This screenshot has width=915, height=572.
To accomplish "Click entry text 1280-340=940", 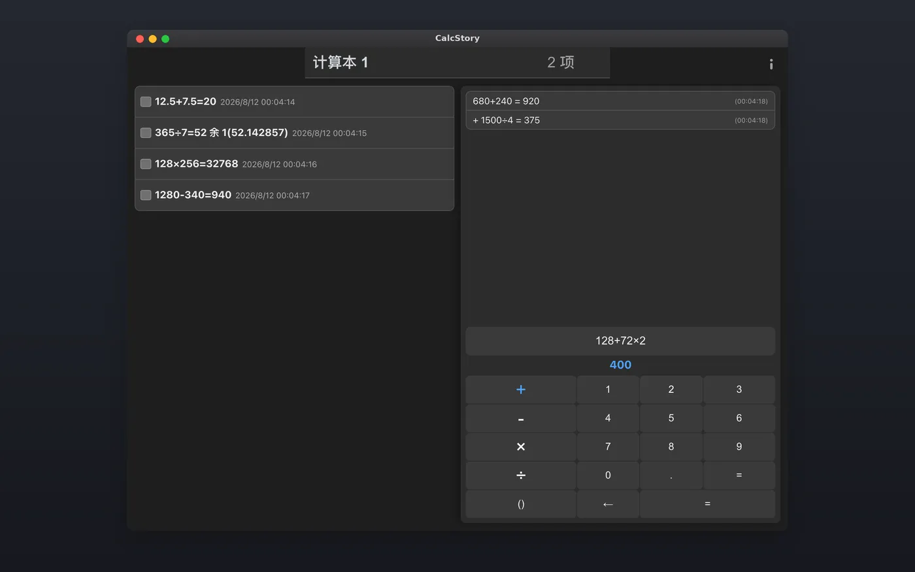I will tap(193, 195).
